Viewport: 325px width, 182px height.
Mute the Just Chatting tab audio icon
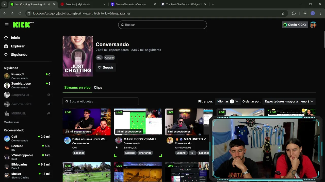click(49, 4)
